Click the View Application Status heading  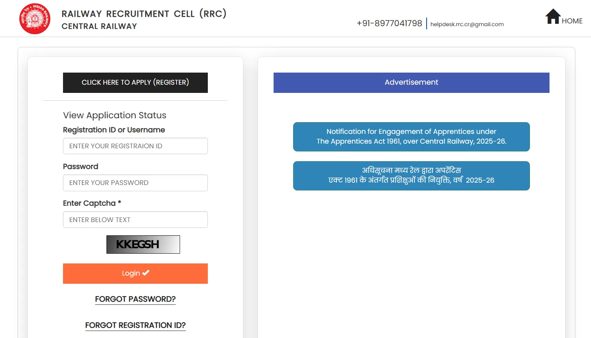pos(115,115)
